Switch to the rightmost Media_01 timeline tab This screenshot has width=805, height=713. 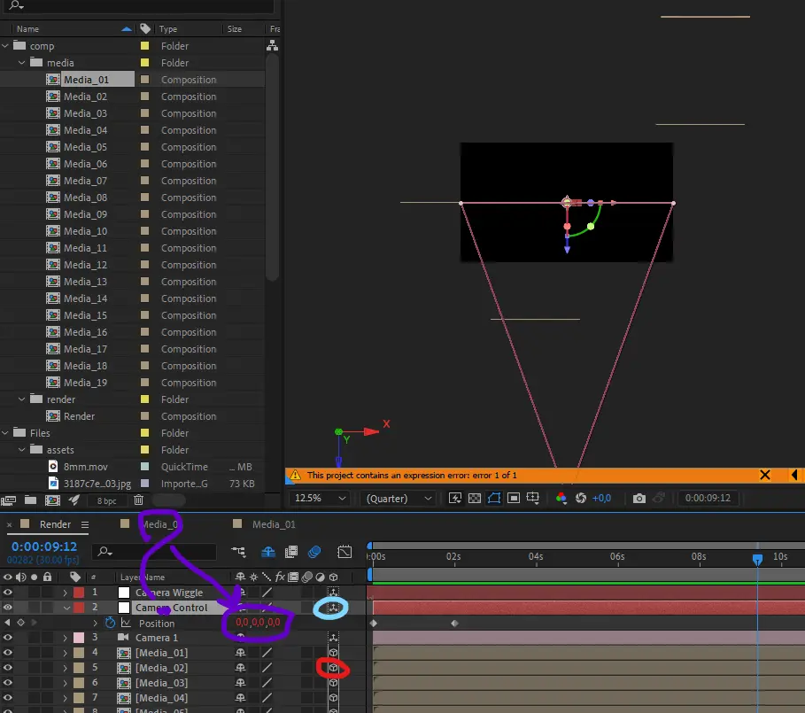pos(274,524)
